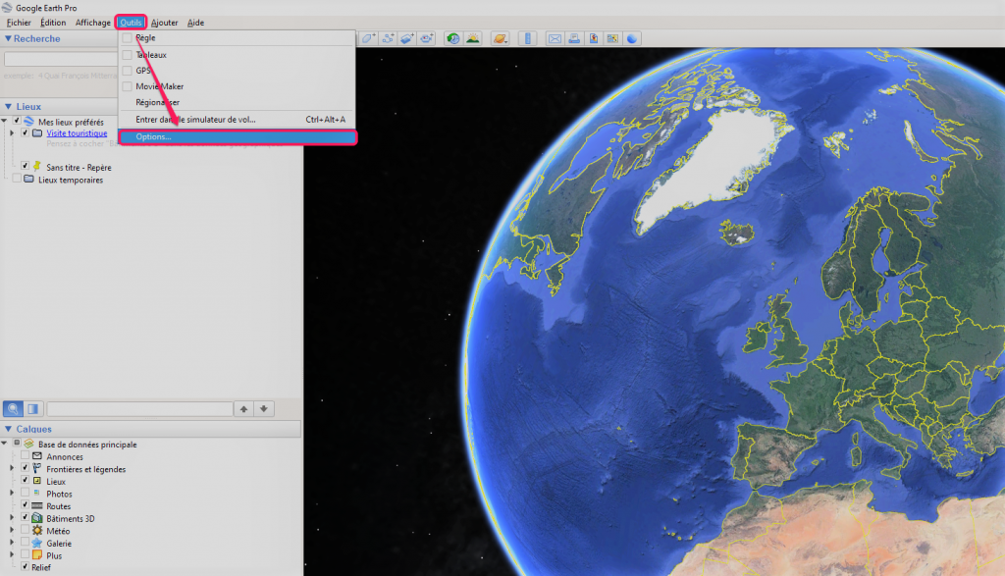Click the Lieux panel search input field
This screenshot has width=1005, height=576.
tap(139, 409)
